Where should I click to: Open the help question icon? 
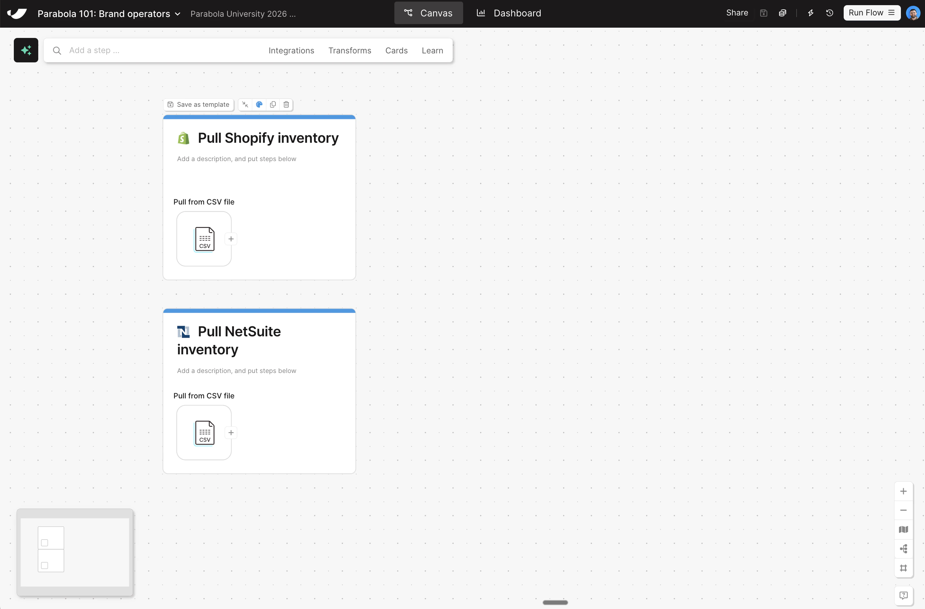pyautogui.click(x=903, y=595)
